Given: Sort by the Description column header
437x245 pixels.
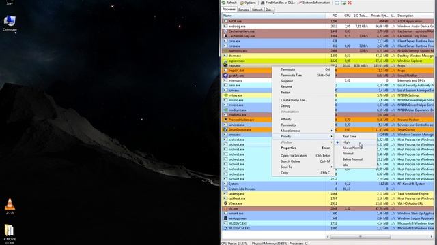Looking at the screenshot, I should [x=415, y=16].
